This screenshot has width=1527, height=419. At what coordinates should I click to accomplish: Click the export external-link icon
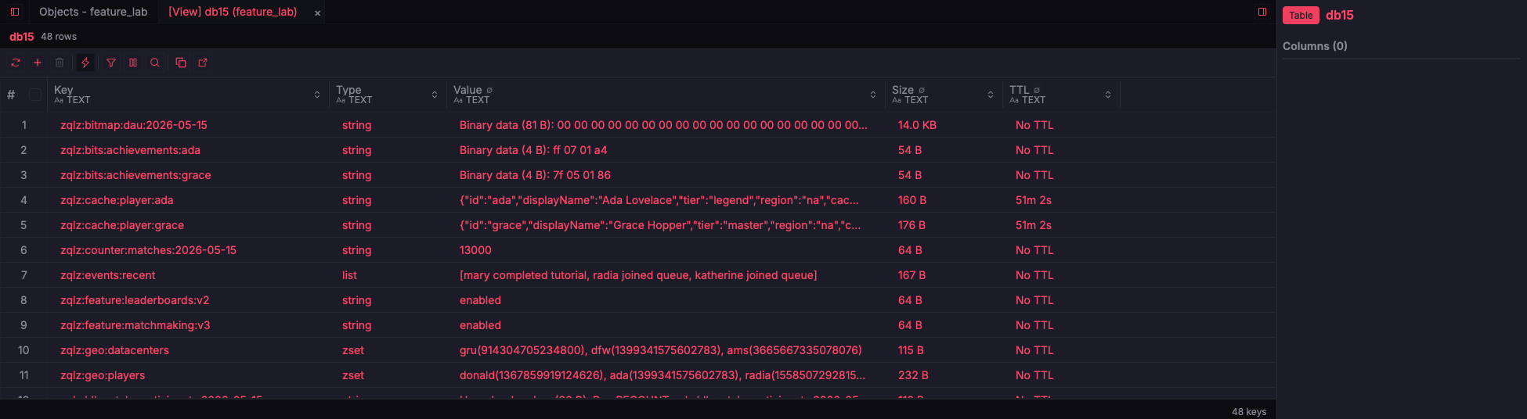pyautogui.click(x=203, y=63)
